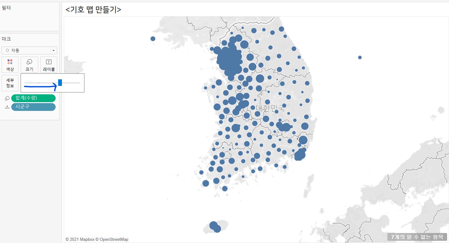Image resolution: width=449 pixels, height=243 pixels.
Task: Click the <기호 맵 만들기> sheet title
Action: (93, 10)
